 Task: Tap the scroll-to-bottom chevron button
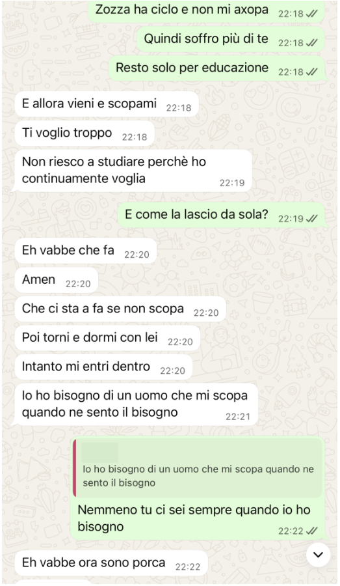(318, 555)
